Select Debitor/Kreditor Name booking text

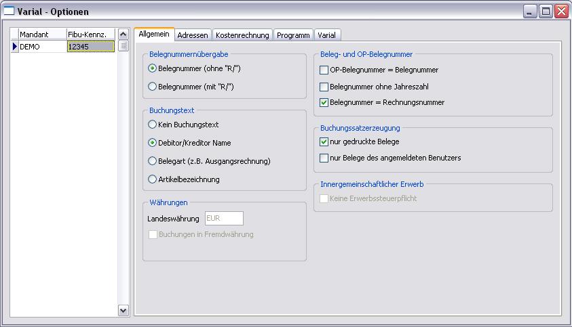tap(153, 143)
